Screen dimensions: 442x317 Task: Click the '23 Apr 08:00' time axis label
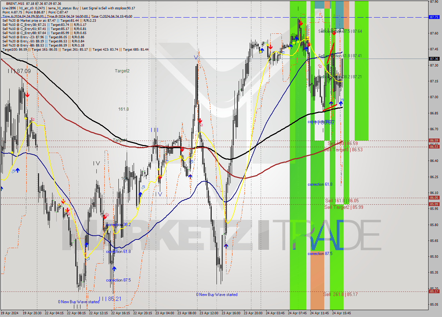click(x=187, y=313)
